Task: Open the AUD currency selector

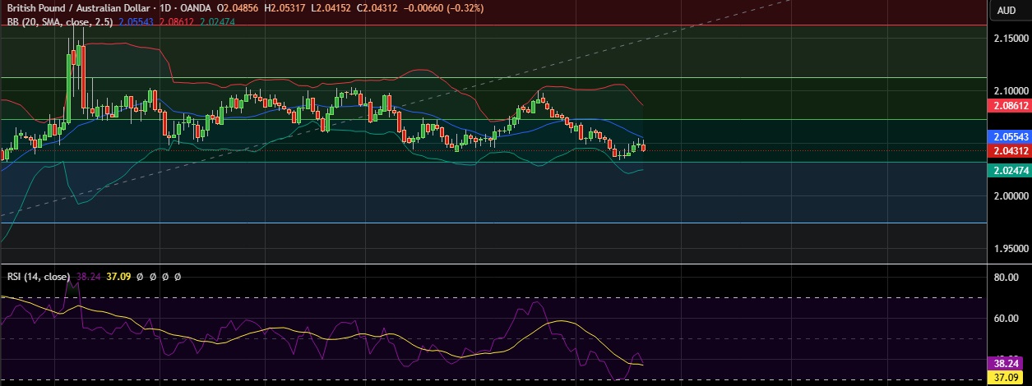Action: [x=1006, y=11]
